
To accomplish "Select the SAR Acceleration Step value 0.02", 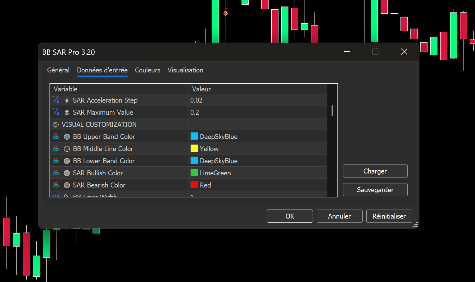I will click(196, 100).
